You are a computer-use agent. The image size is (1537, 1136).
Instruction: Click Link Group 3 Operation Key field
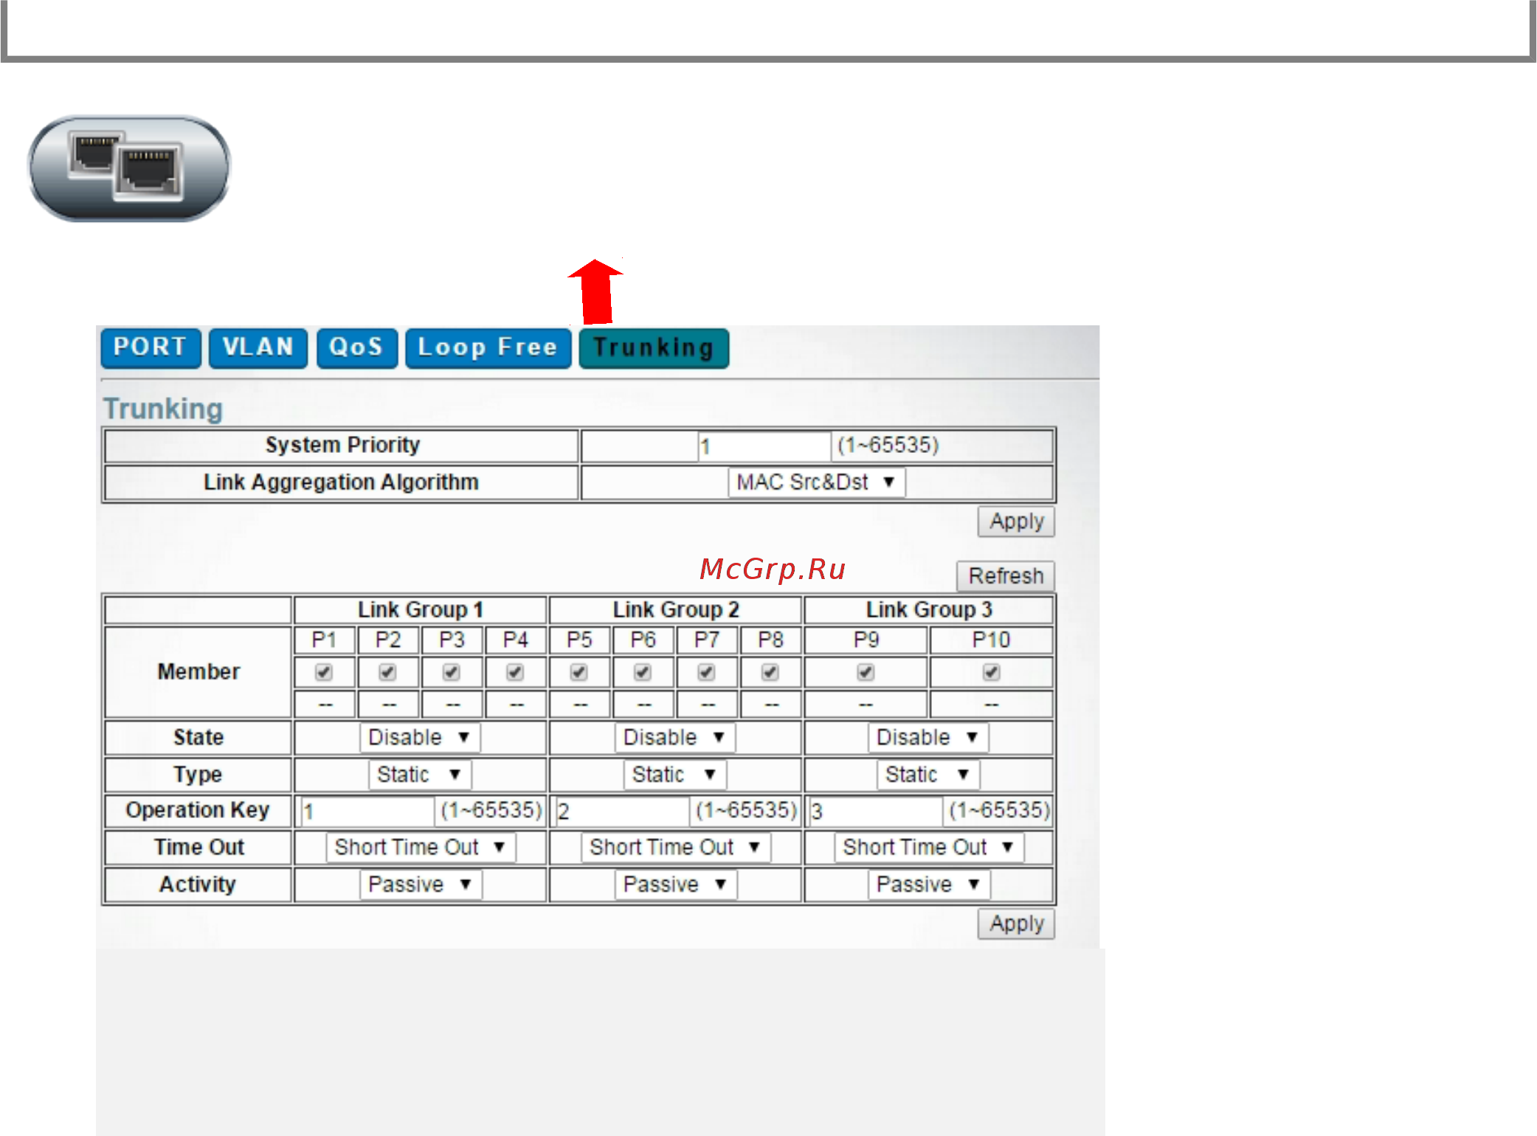pyautogui.click(x=877, y=811)
